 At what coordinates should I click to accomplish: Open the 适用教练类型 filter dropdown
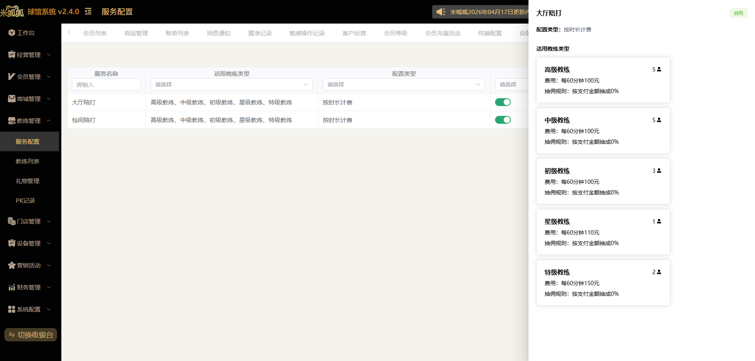pos(232,84)
